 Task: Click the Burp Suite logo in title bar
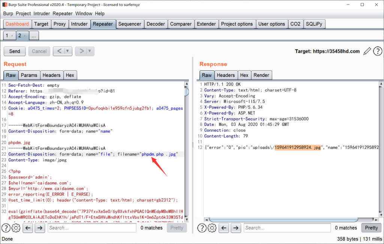[x=4, y=4]
